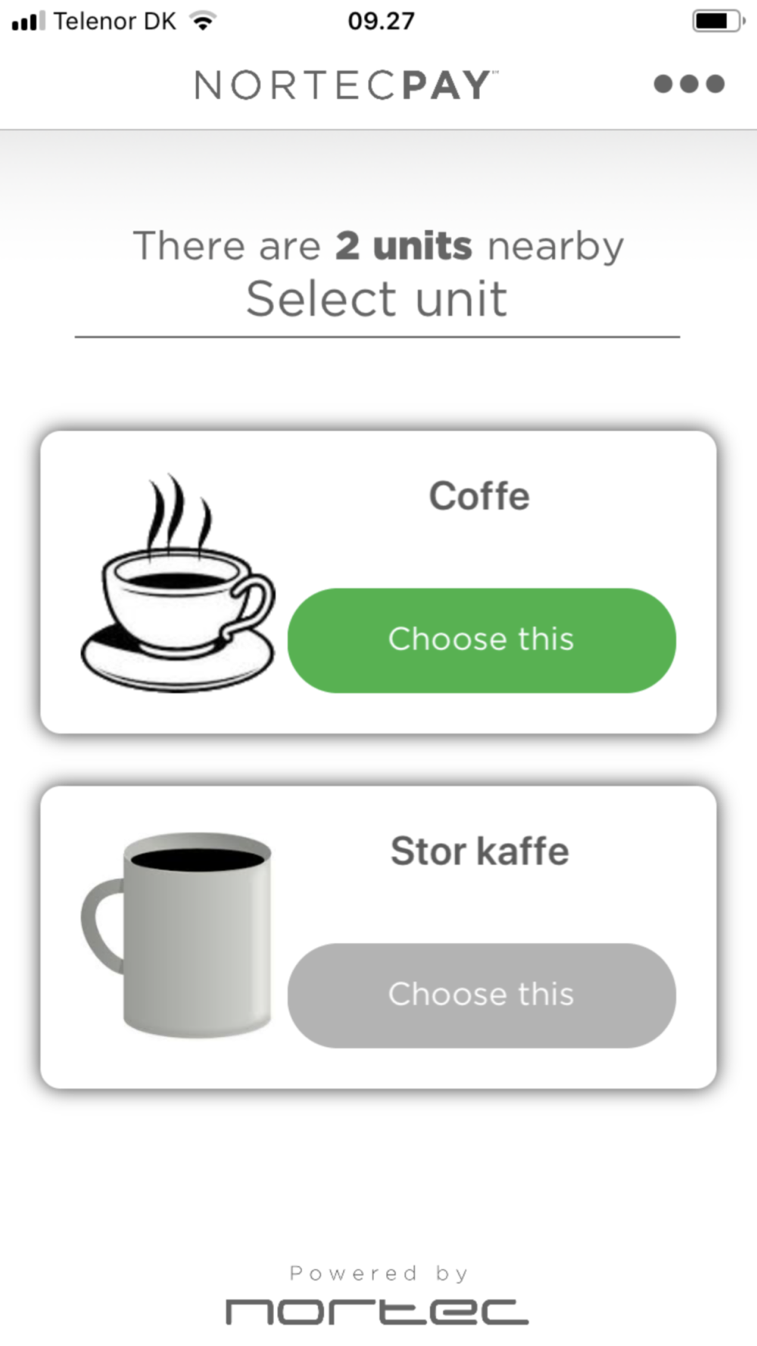Tap the Telenor DK carrier label
This screenshot has height=1346, width=757.
pos(114,20)
